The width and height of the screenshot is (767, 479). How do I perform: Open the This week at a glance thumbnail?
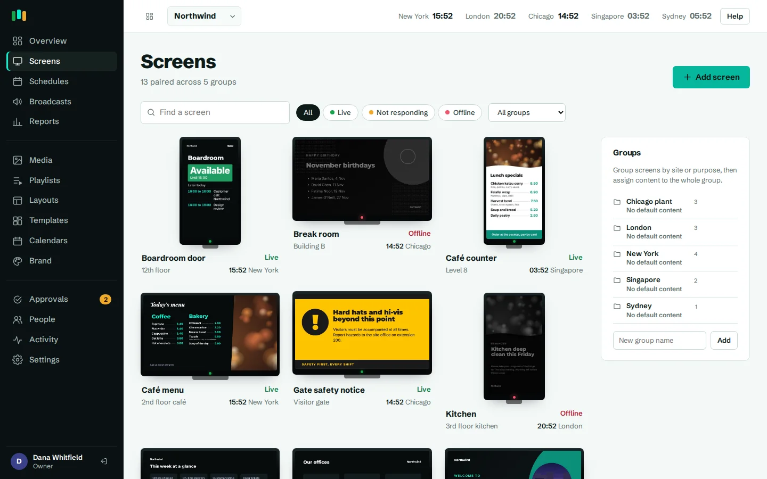click(x=210, y=464)
